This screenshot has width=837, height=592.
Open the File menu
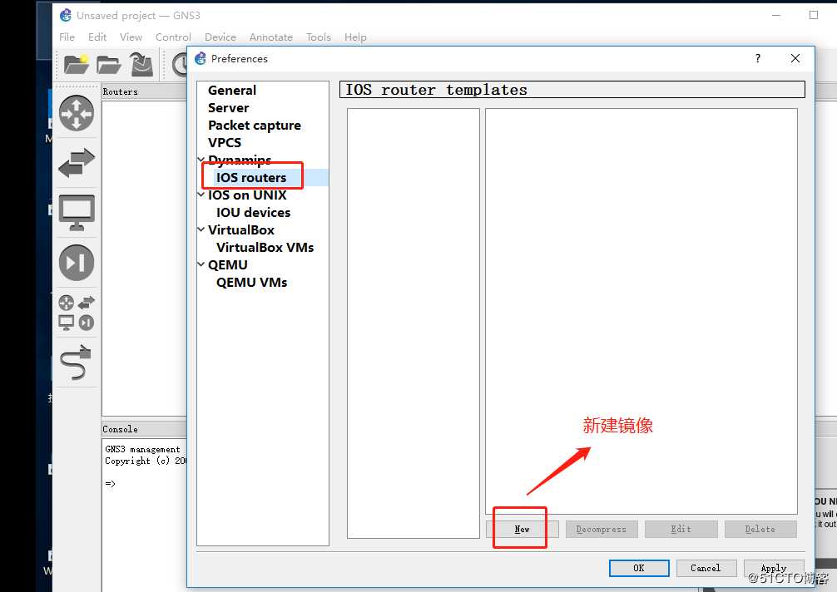point(67,37)
